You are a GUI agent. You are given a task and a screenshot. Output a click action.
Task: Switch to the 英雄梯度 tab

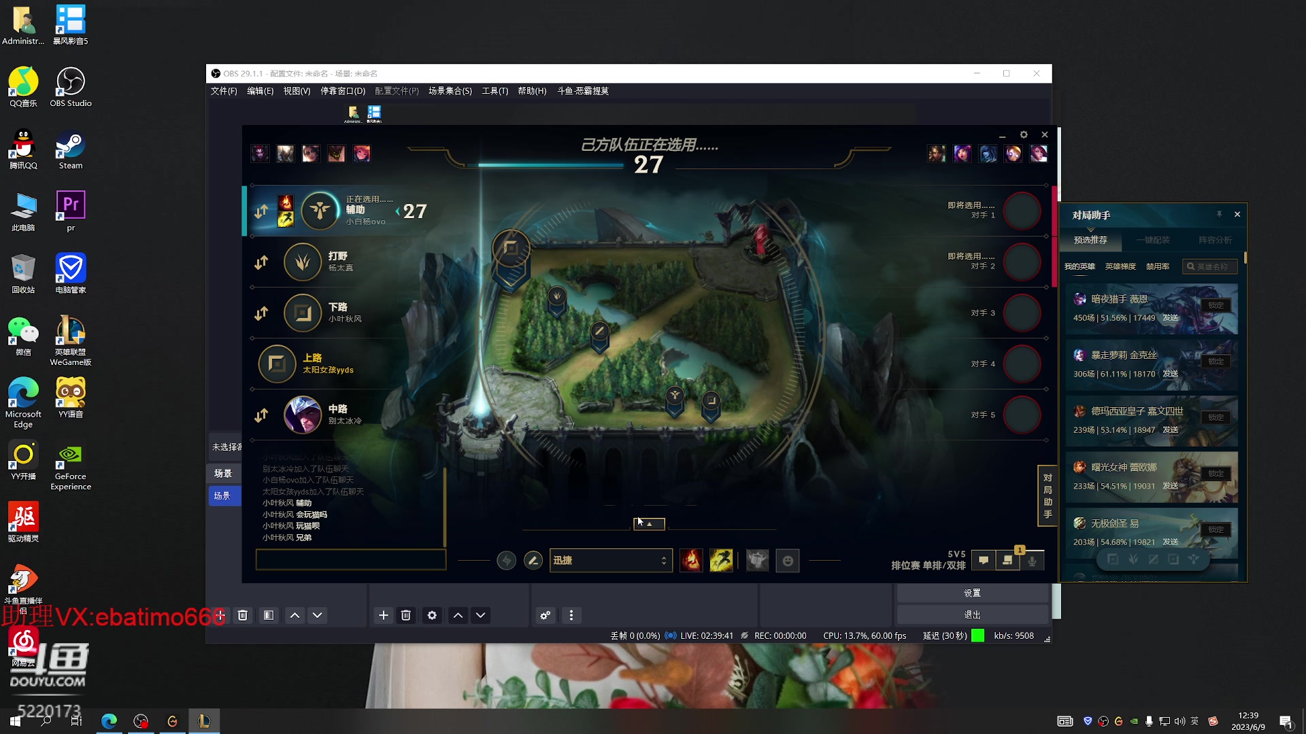1120,266
